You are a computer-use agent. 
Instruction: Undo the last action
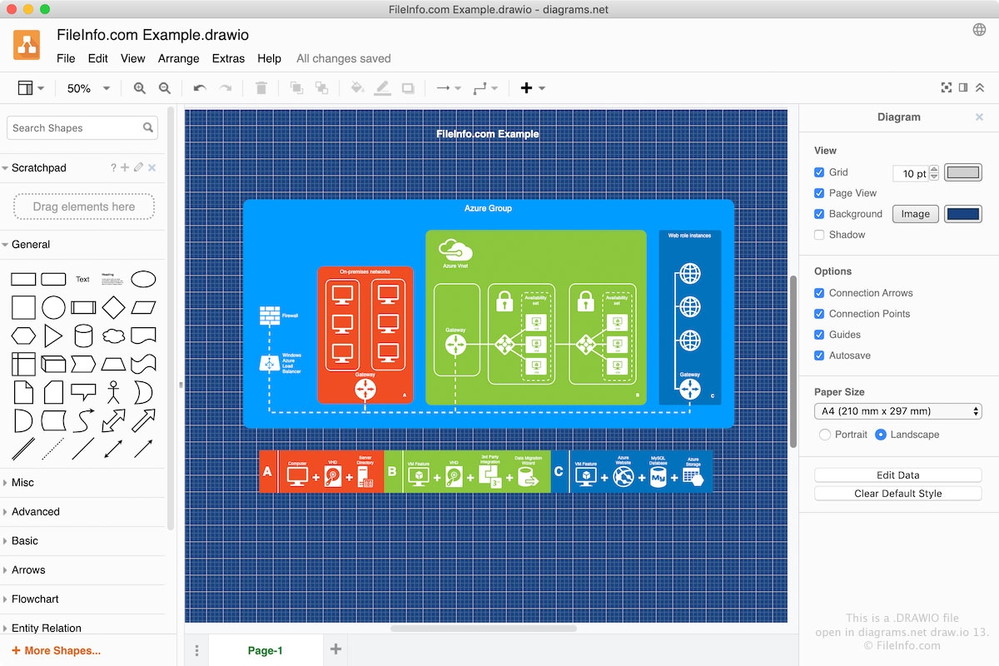click(x=200, y=88)
